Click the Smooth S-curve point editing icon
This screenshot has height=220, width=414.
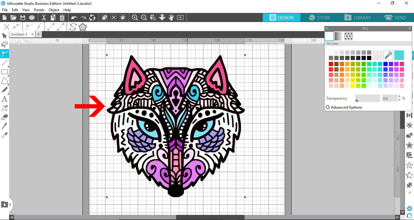click(x=73, y=27)
